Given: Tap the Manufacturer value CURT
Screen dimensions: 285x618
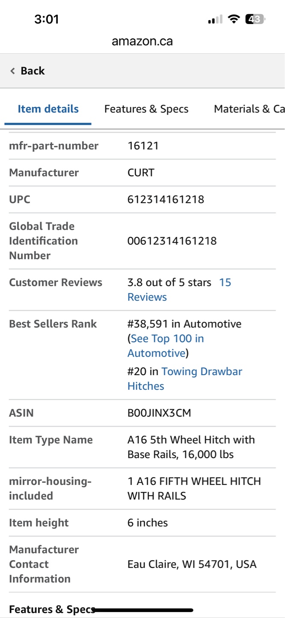Looking at the screenshot, I should click(141, 173).
